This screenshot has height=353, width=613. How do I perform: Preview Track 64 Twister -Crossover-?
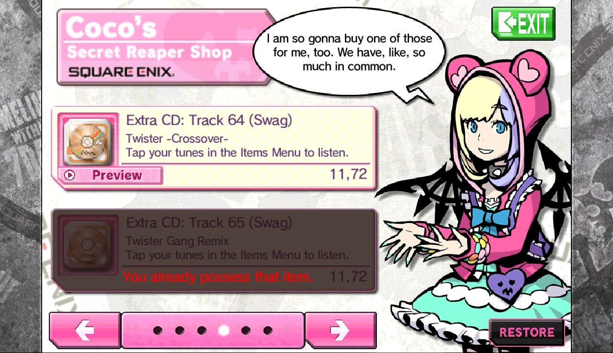tap(110, 175)
